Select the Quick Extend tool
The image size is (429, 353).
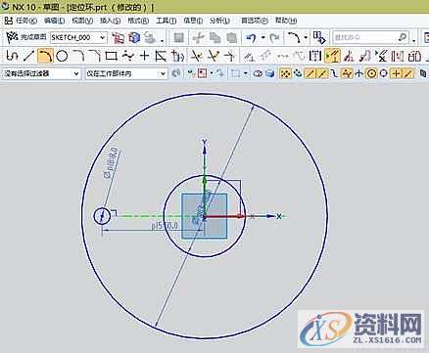click(x=214, y=56)
